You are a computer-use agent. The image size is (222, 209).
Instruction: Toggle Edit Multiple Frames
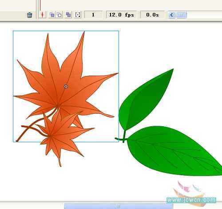68,15
